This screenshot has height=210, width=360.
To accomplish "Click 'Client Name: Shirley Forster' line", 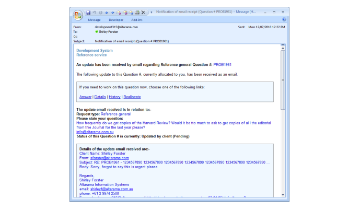I will click(x=102, y=153).
